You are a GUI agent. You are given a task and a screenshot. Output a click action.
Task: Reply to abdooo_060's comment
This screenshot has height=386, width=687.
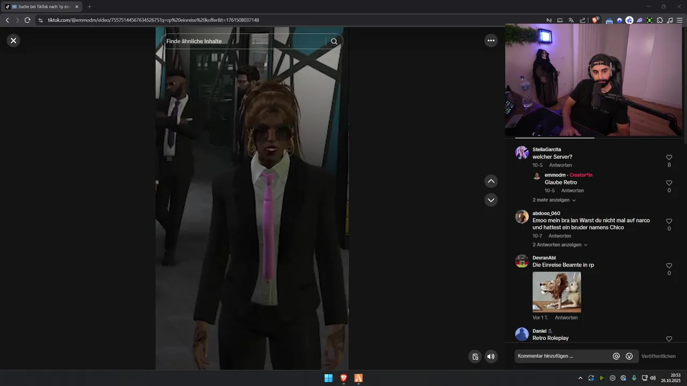click(x=560, y=236)
